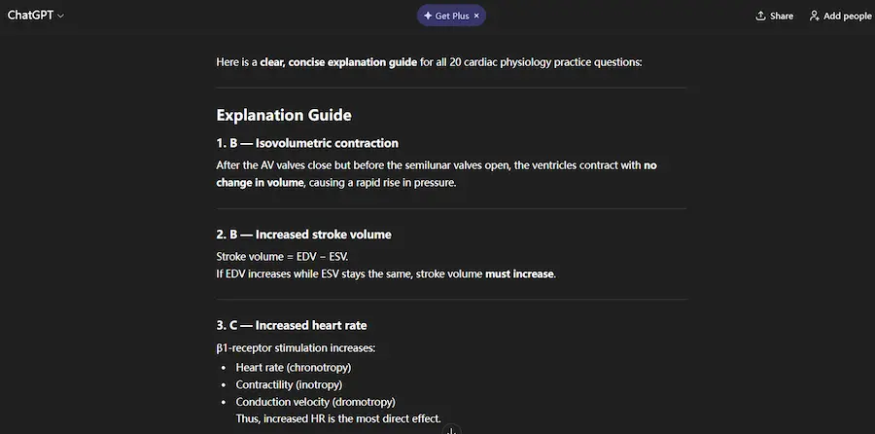Click the Conduction velocity (dromotropy) bullet
This screenshot has width=875, height=434.
click(315, 402)
